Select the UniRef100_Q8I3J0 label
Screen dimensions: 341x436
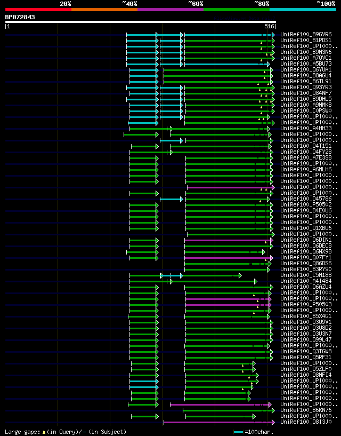point(306,422)
